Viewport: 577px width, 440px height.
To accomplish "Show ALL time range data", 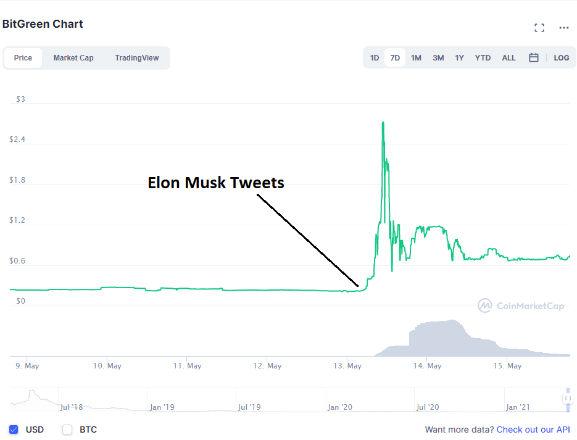I will 509,58.
